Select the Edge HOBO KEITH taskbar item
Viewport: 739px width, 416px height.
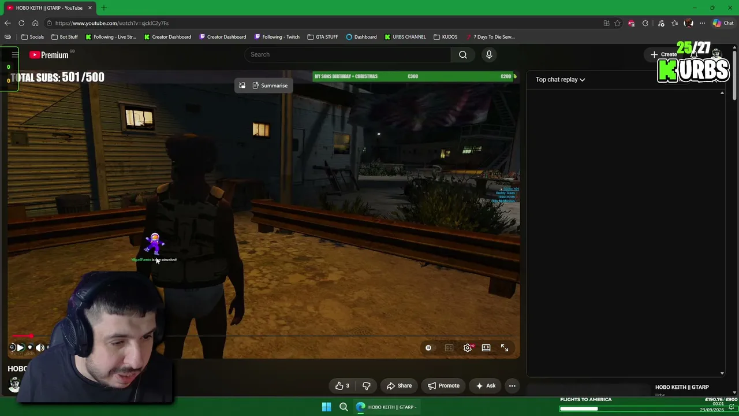pyautogui.click(x=387, y=407)
